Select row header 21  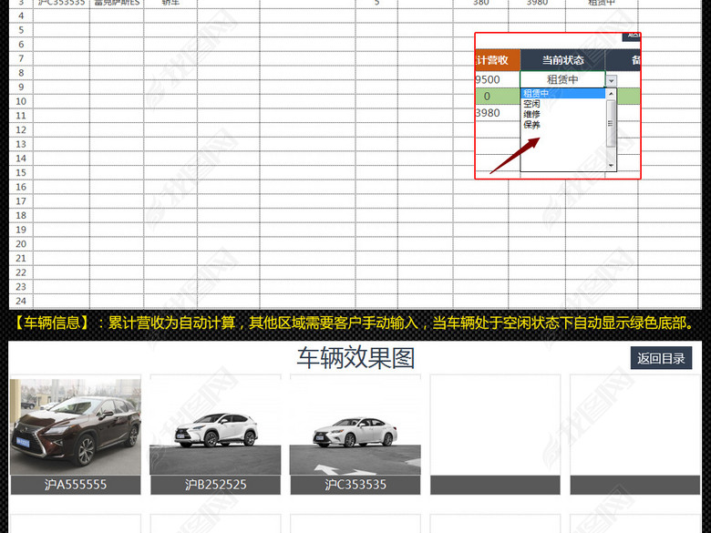tap(21, 259)
